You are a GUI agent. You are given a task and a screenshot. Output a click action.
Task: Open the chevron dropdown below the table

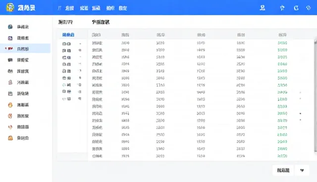302,170
